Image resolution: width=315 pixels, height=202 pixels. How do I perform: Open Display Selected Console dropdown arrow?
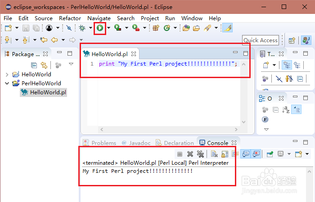coord(289,154)
